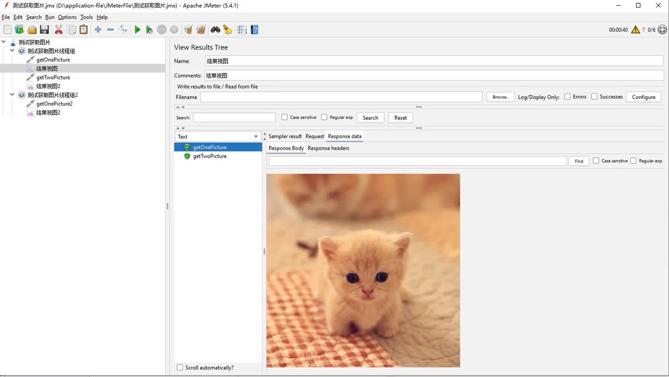
Task: Click the Find button
Action: tap(579, 161)
